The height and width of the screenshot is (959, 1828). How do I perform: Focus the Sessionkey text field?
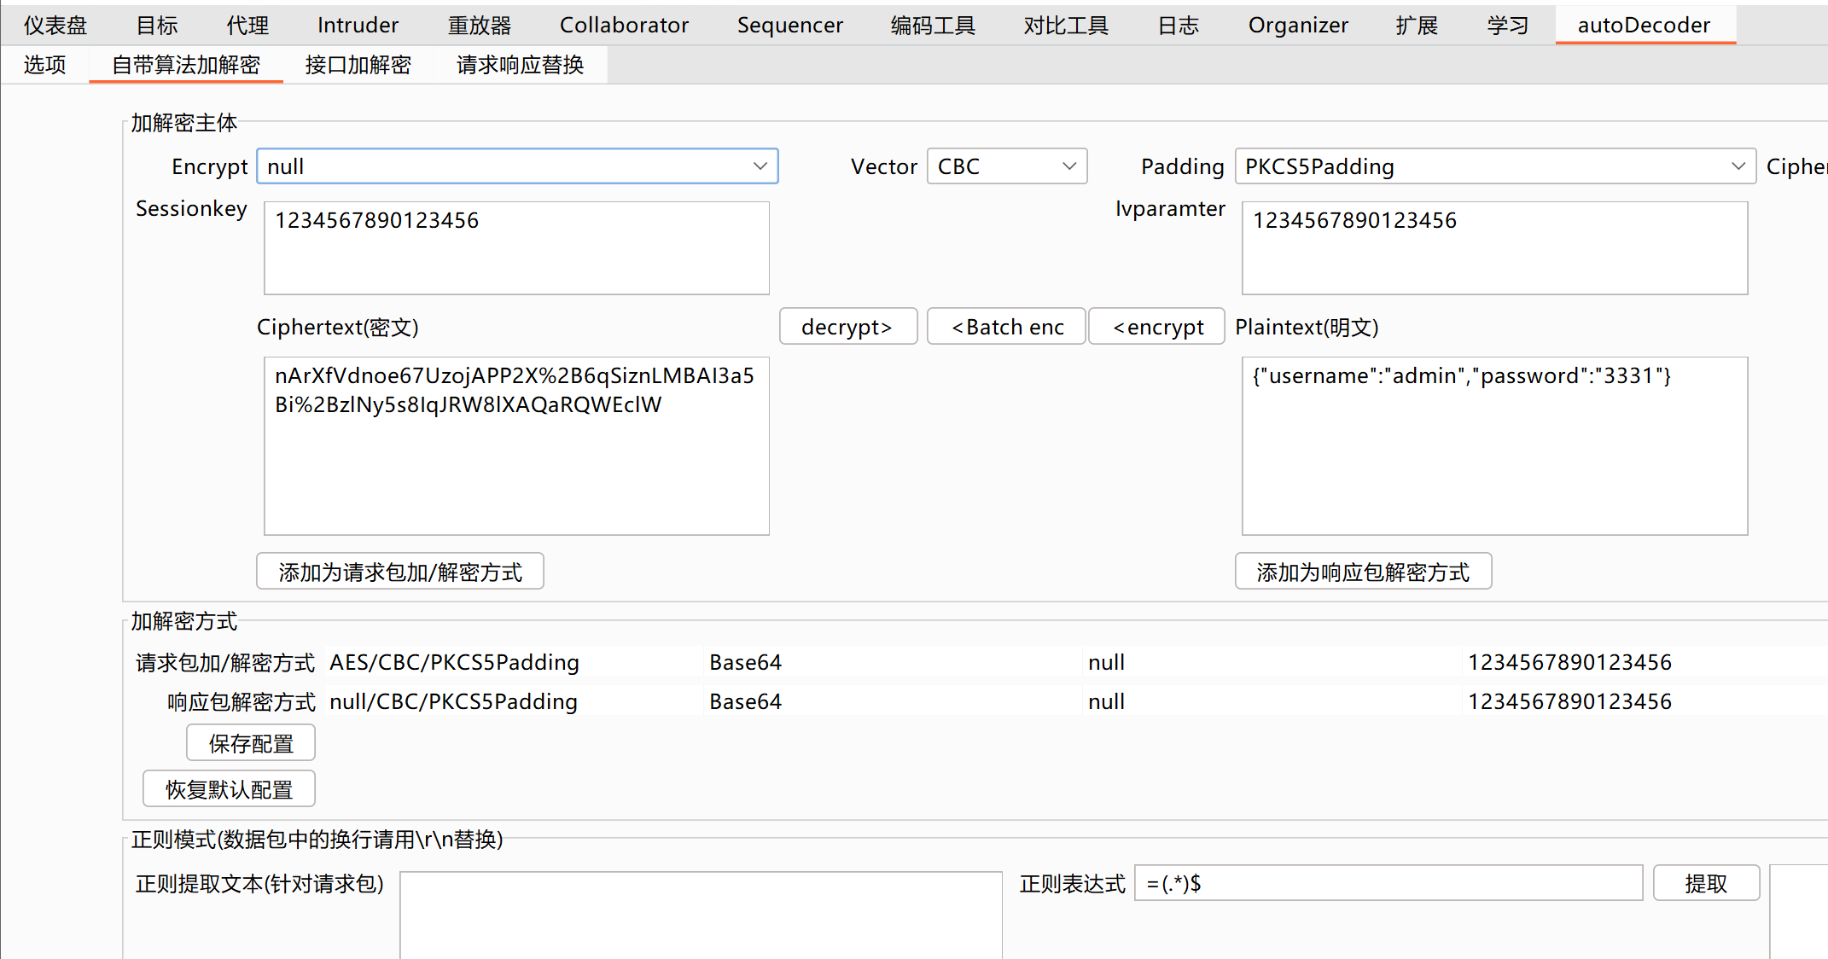coord(516,247)
